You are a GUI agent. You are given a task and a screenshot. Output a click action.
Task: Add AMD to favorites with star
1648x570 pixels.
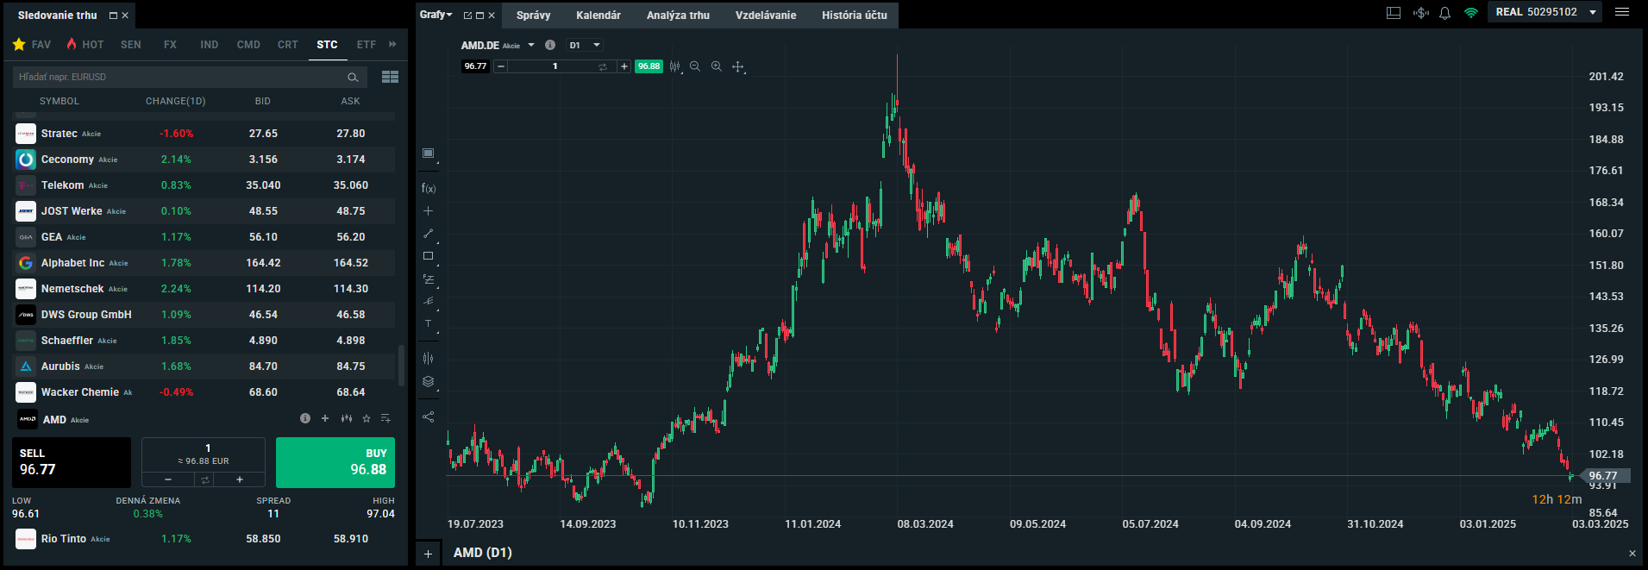(x=367, y=419)
